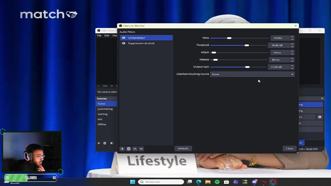Screen dimensions: 331x186
Task: Increase Ratio value with up stepper
Action: click(292, 37)
